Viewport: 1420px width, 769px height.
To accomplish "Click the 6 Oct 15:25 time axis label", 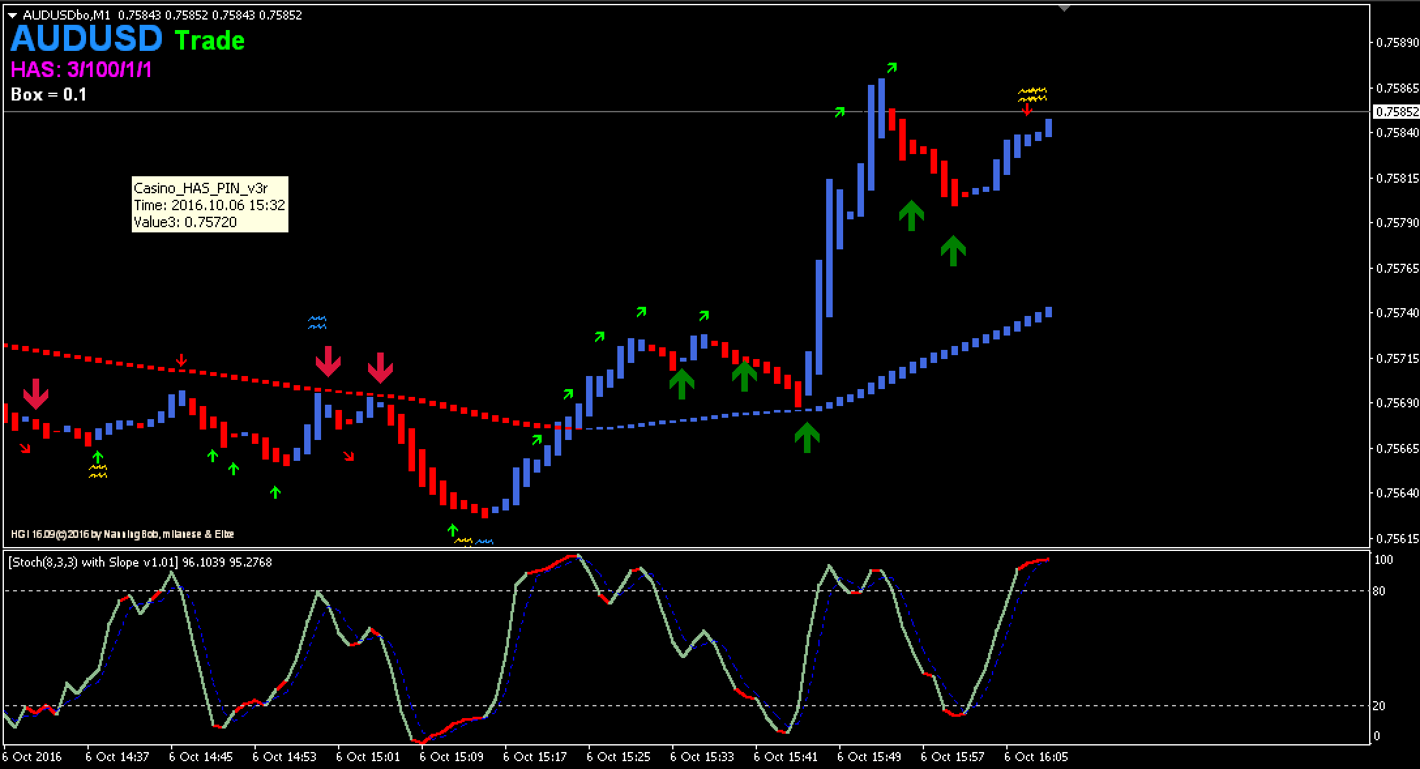I will coord(618,757).
